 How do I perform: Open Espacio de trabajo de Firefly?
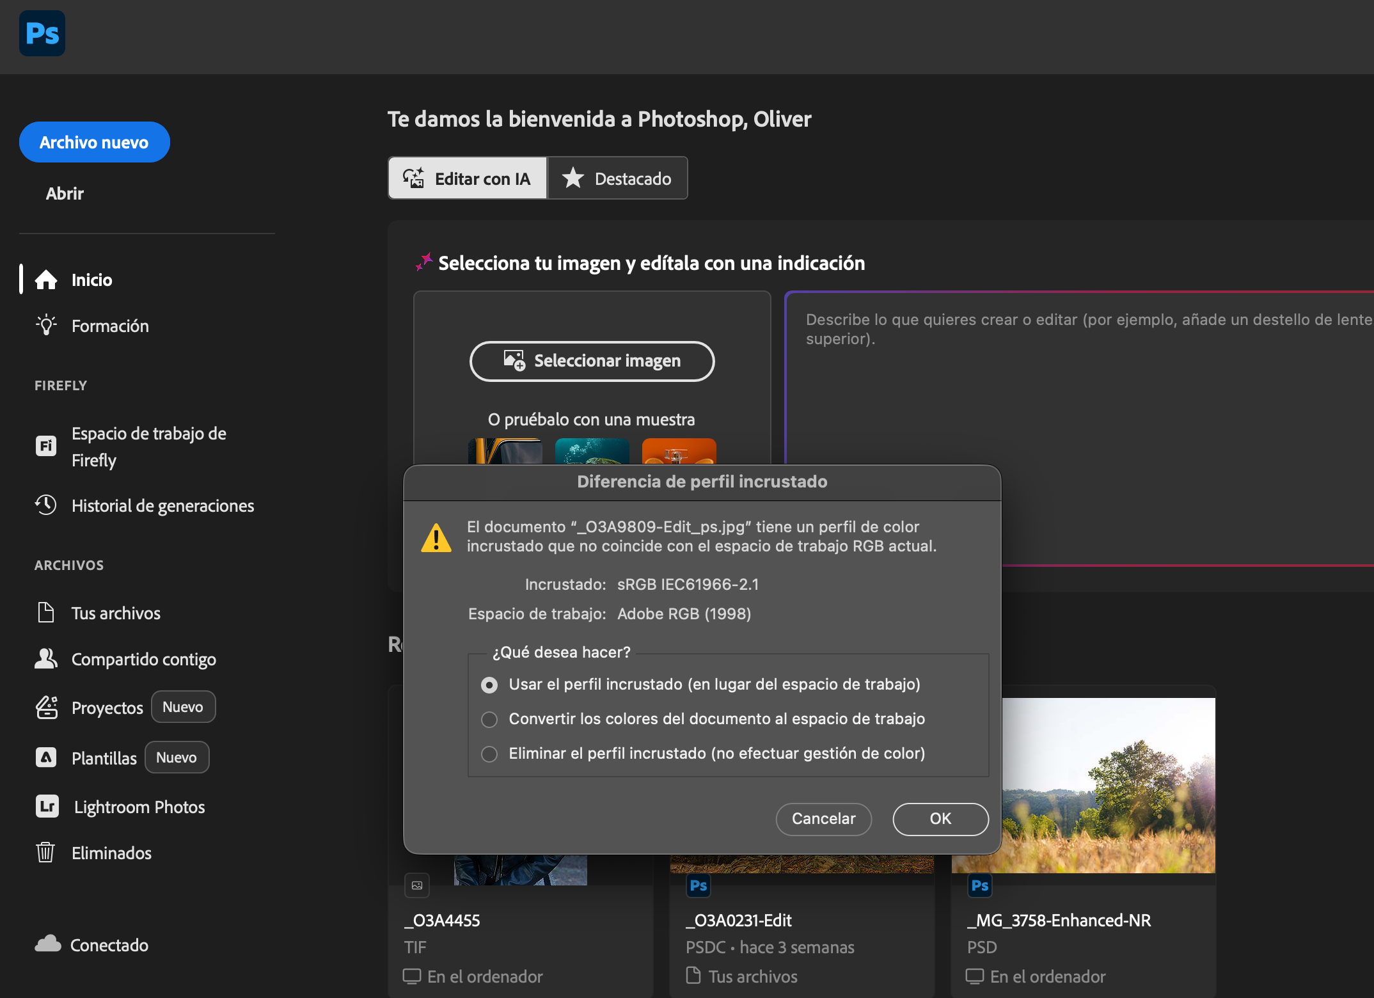(149, 447)
